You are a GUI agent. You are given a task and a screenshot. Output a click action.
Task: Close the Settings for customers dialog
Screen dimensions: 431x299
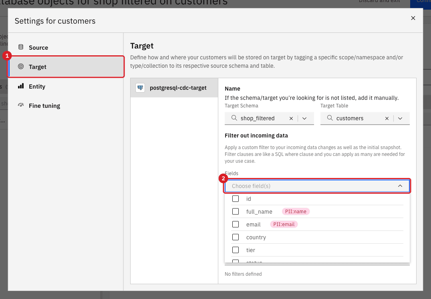(x=413, y=18)
